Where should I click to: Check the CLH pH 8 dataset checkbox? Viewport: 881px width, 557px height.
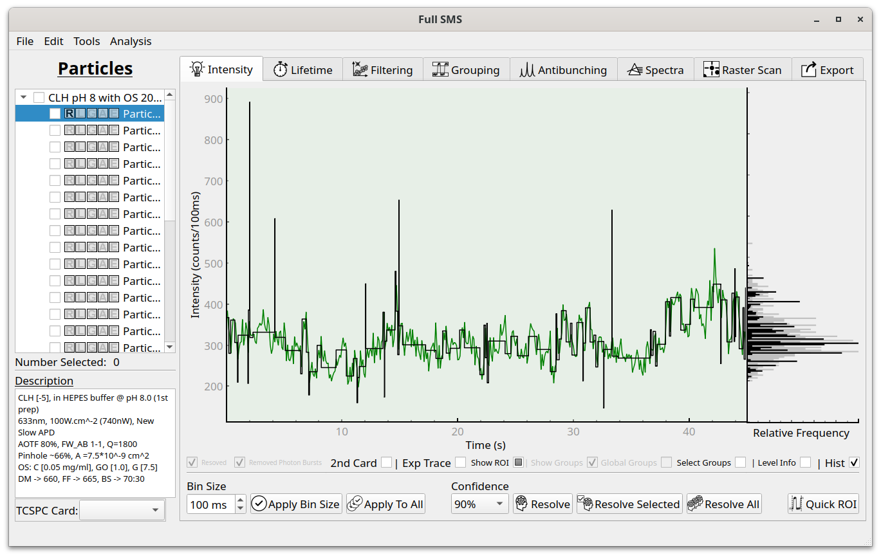click(x=39, y=98)
